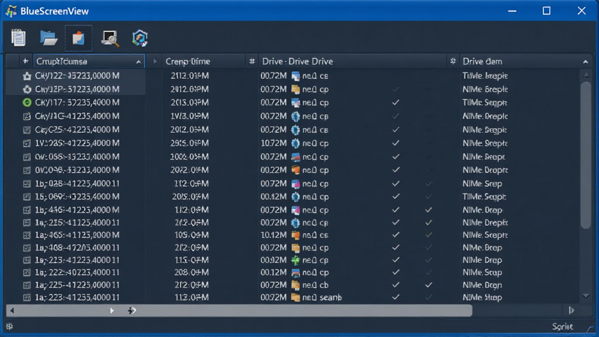Screen dimensions: 599x337
Task: Click orange drive icon in 0V,098 row
Action: [x=295, y=170]
